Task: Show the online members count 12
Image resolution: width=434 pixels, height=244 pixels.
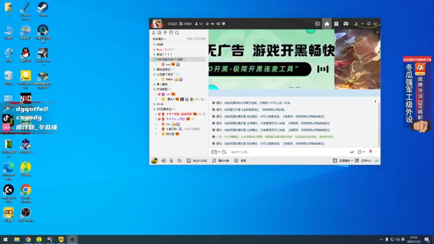Action: [x=199, y=24]
